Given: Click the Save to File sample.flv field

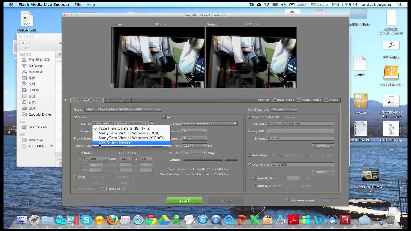Looking at the screenshot, I should tap(302, 165).
